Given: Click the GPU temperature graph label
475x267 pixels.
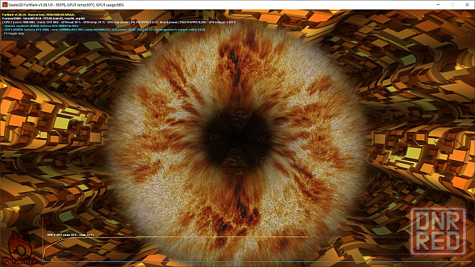Looking at the screenshot, I should [x=71, y=234].
